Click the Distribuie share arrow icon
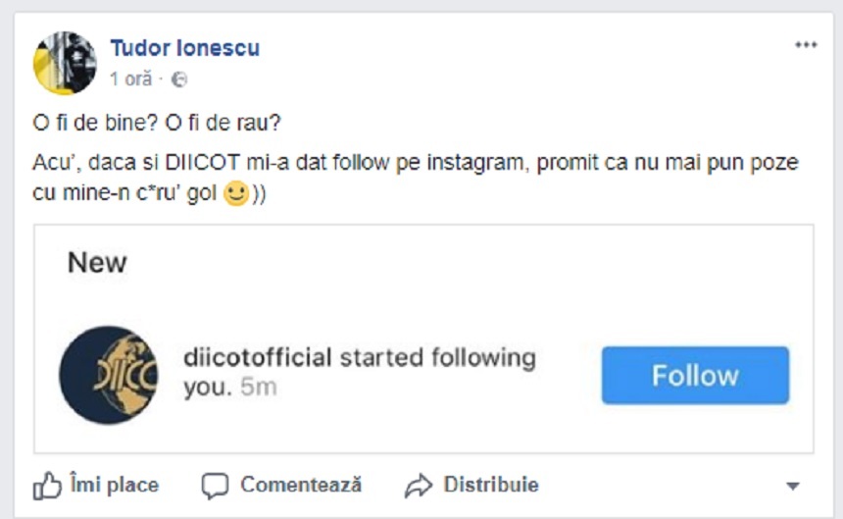The height and width of the screenshot is (519, 843). 419,485
